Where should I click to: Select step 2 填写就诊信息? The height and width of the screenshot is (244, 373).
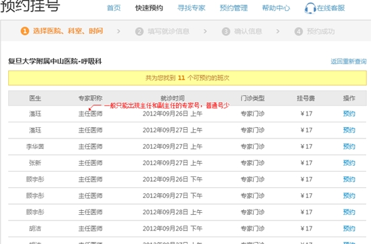[162, 31]
